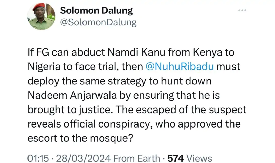Screen dimensions: 275x163
Task: Click the @SolomonDalung handle
Action: click(98, 23)
